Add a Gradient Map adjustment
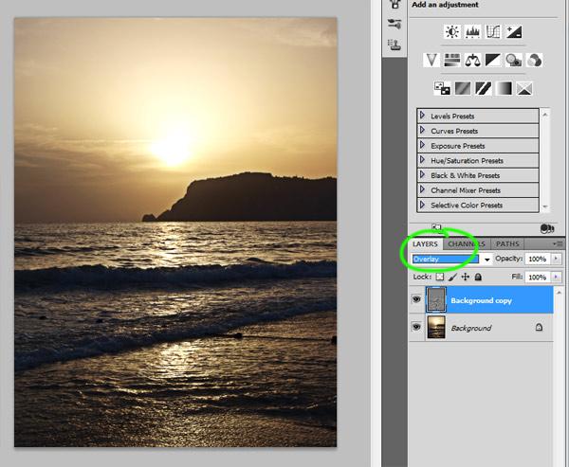The width and height of the screenshot is (569, 467). [x=504, y=88]
